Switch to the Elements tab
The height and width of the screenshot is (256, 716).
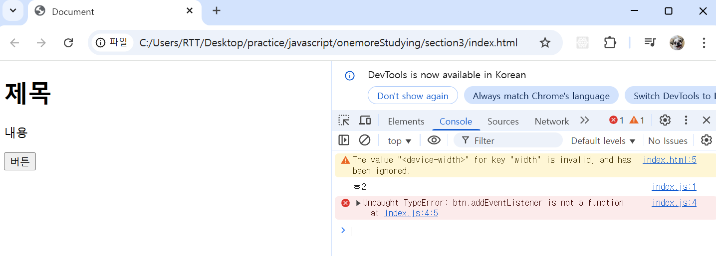pyautogui.click(x=406, y=121)
